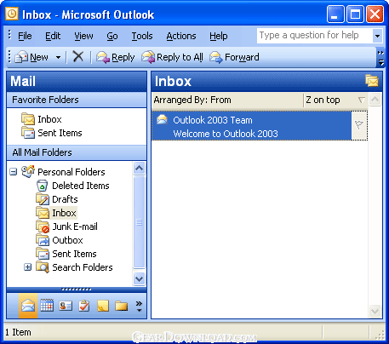Open the New item dropdown arrow
Image resolution: width=389 pixels, height=344 pixels.
[x=58, y=58]
